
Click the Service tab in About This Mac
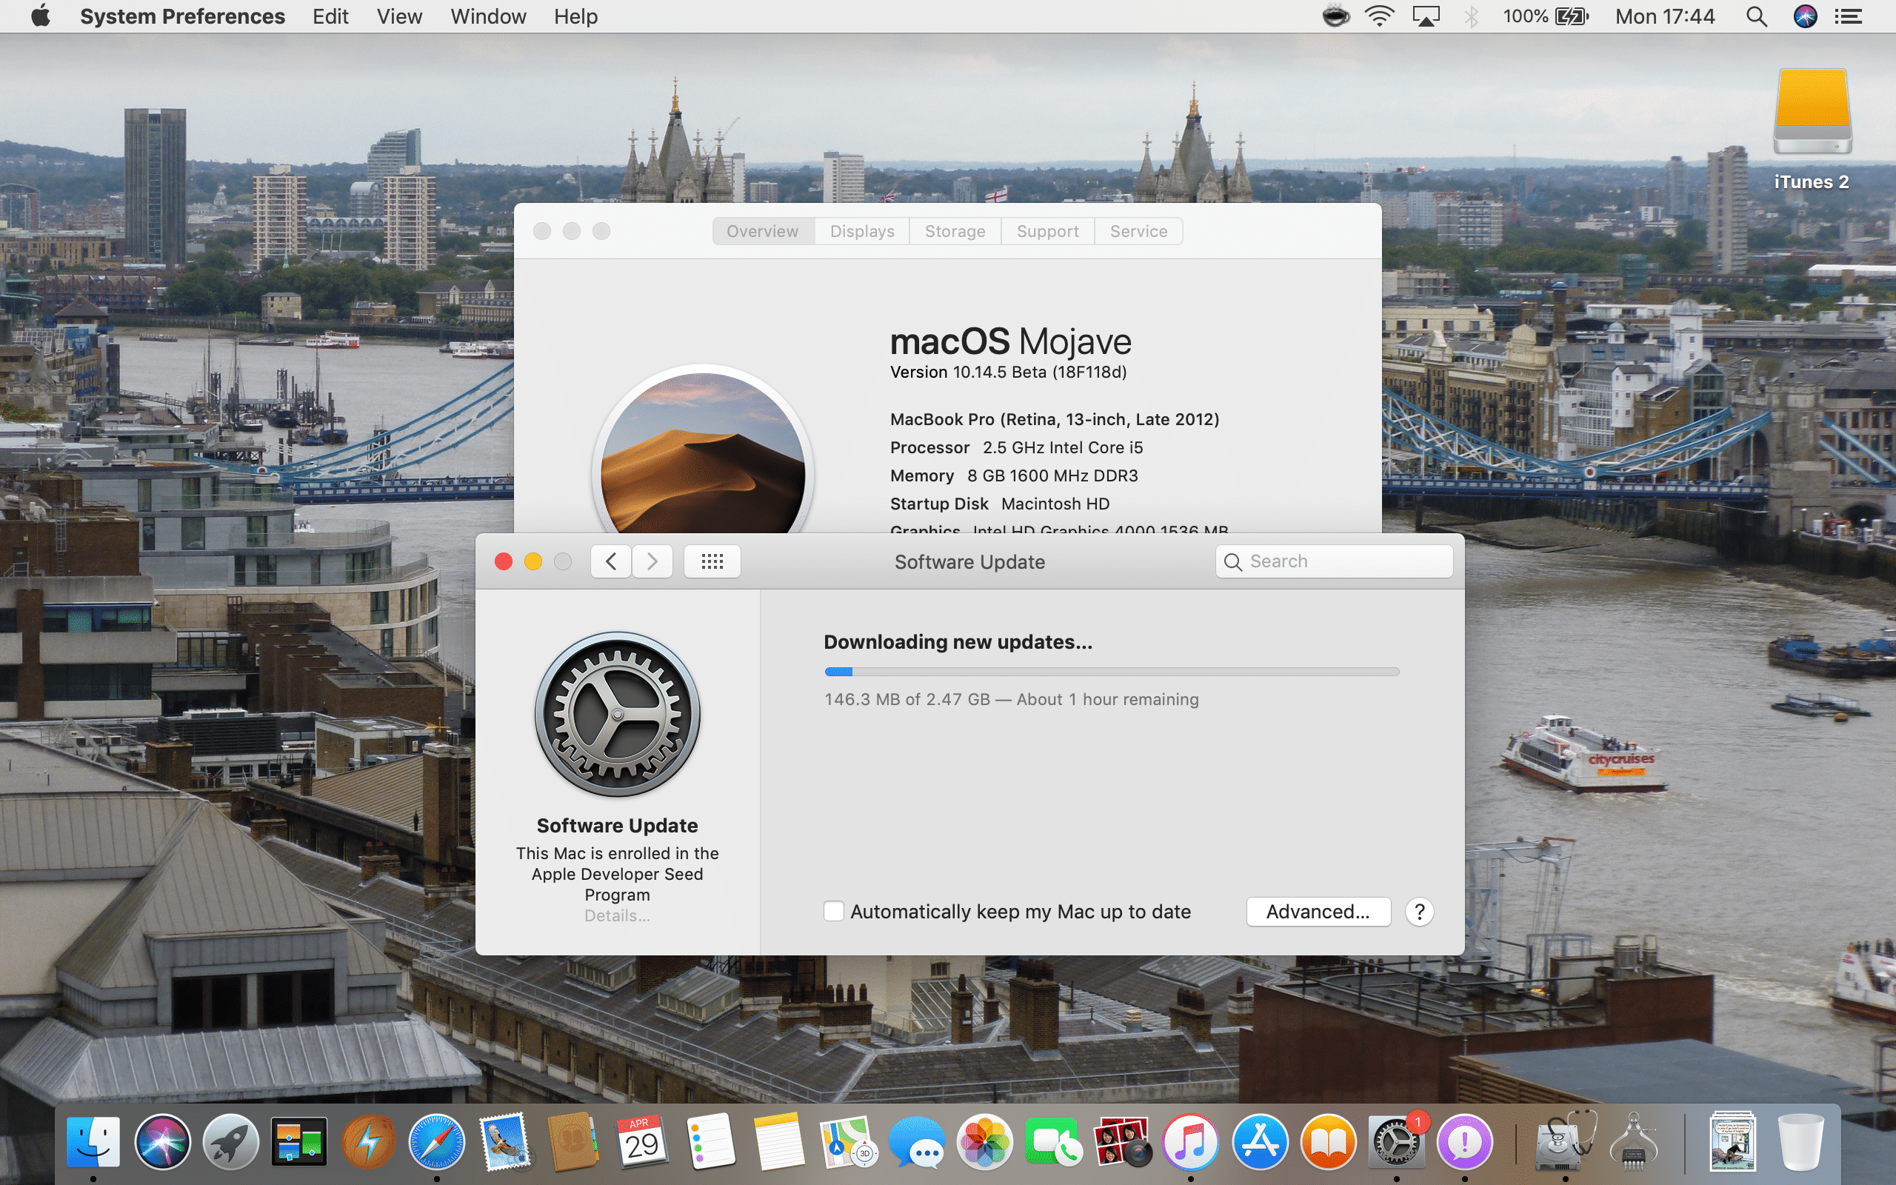point(1138,230)
